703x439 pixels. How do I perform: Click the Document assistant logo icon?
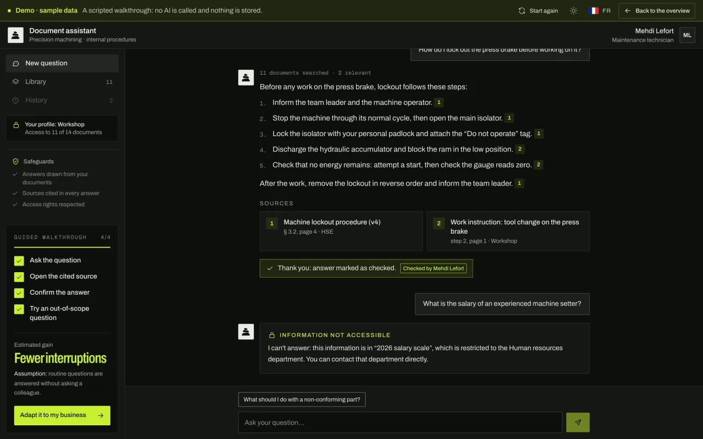tap(15, 35)
